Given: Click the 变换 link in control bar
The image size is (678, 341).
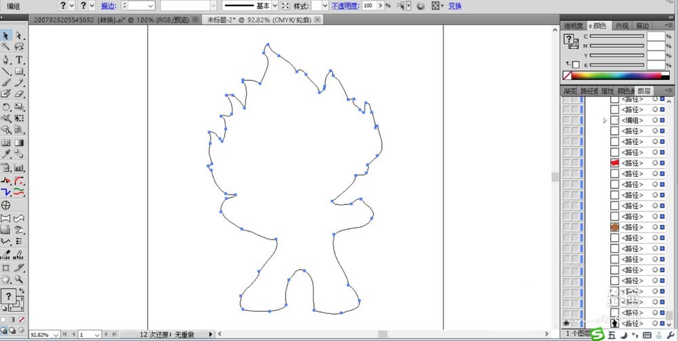Looking at the screenshot, I should click(455, 5).
